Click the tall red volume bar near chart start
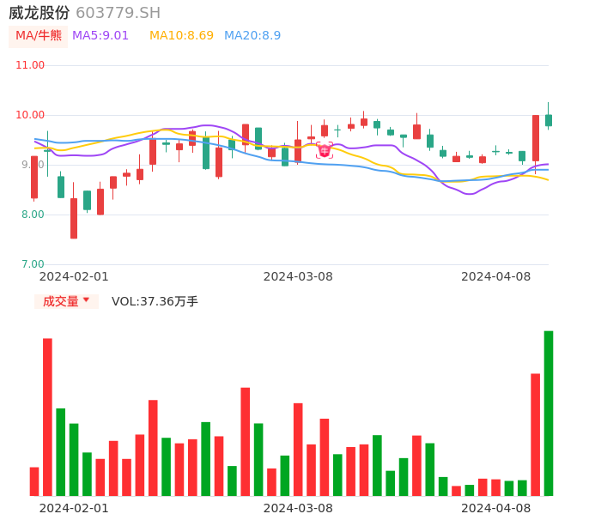Image resolution: width=589 pixels, height=520 pixels. point(47,416)
